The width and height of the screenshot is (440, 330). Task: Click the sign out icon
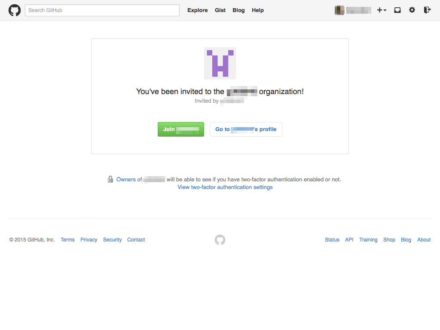click(427, 10)
